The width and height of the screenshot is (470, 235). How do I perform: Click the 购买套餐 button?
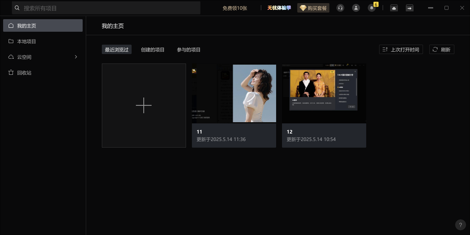[313, 8]
